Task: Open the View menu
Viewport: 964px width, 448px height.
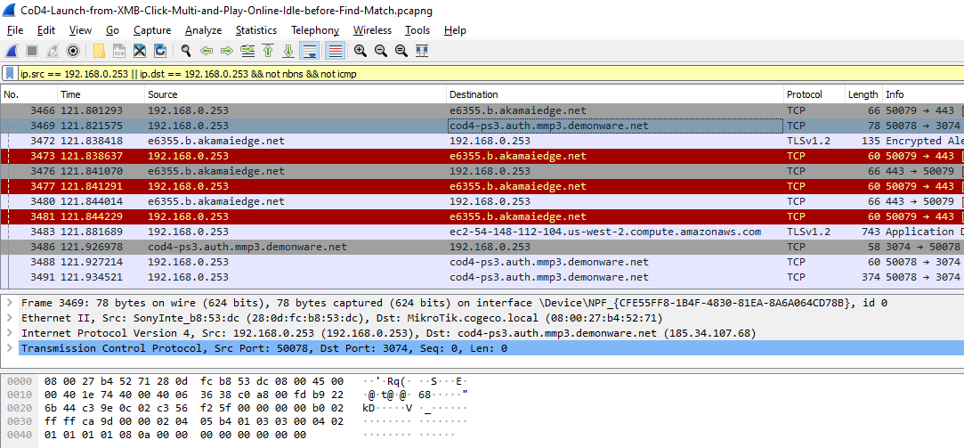Action: pos(80,30)
